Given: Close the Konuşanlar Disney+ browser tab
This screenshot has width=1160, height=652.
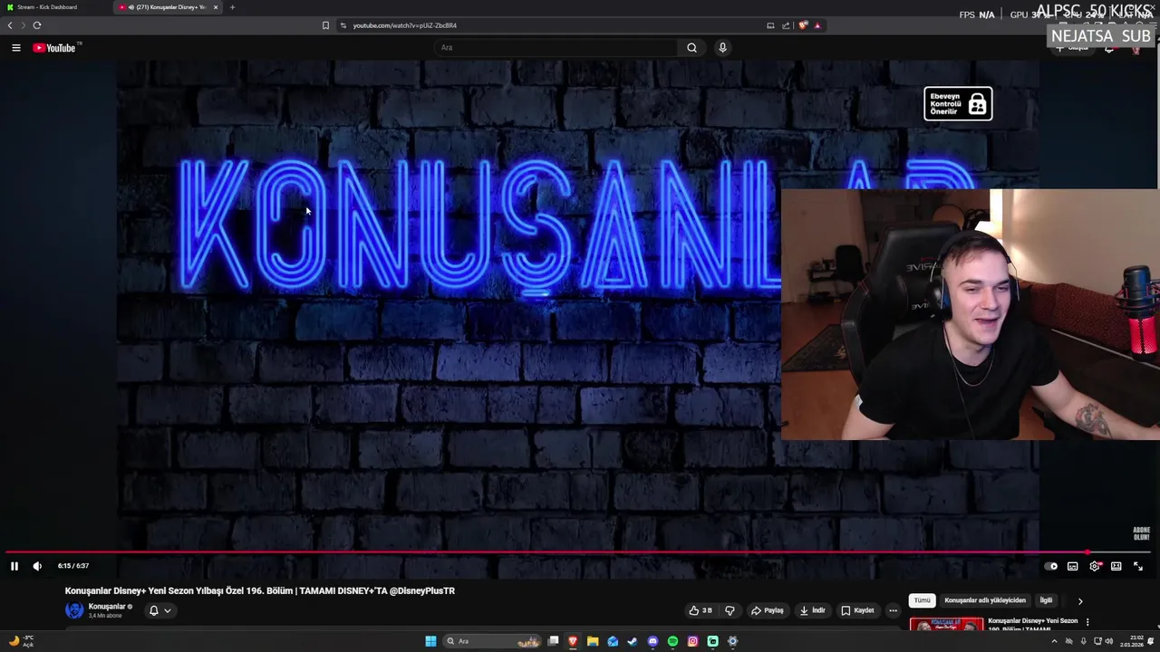Looking at the screenshot, I should [x=215, y=7].
